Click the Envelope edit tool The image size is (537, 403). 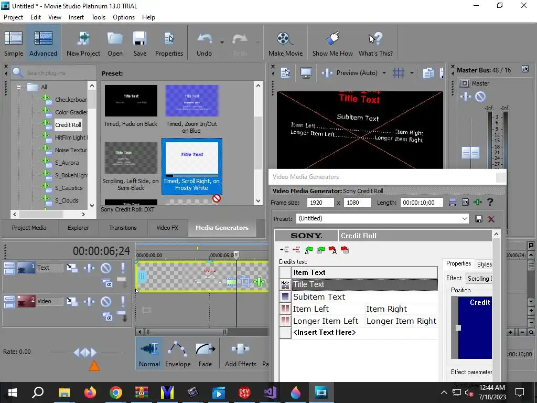(x=177, y=355)
